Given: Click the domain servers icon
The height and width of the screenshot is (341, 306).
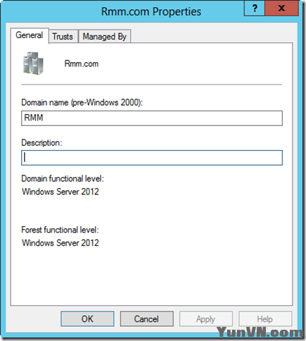Looking at the screenshot, I should pos(33,63).
